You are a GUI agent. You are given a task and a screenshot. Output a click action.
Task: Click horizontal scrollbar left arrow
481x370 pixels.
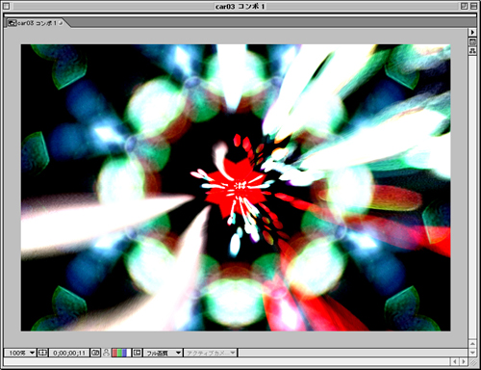[455, 361]
